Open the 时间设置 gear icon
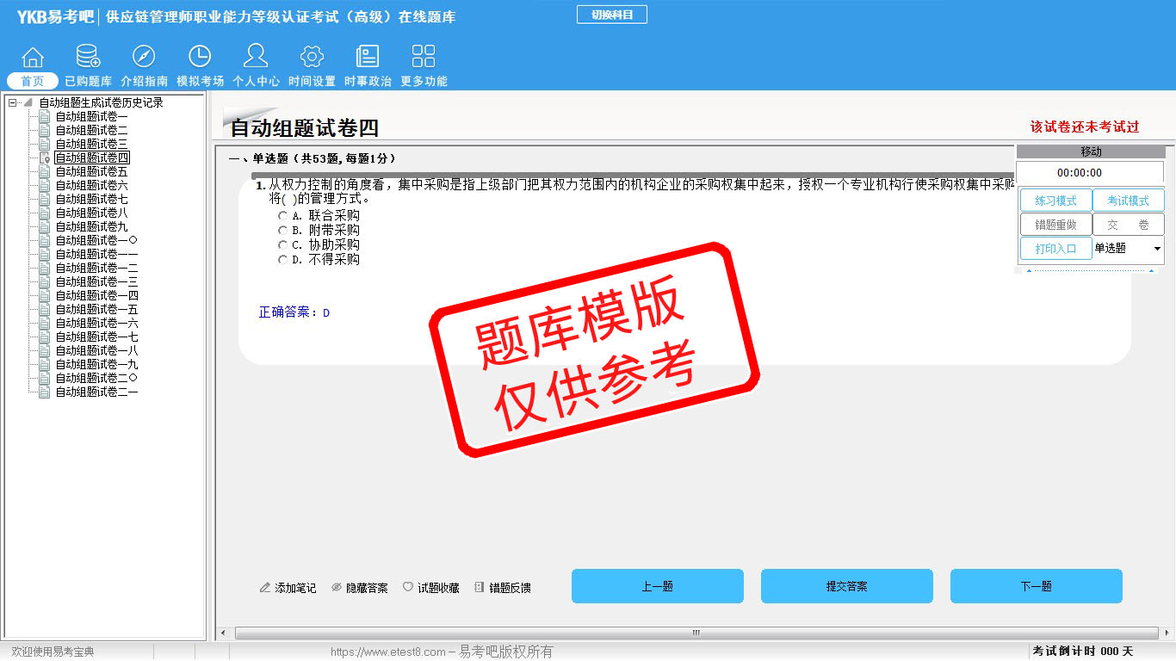The image size is (1176, 661). pyautogui.click(x=312, y=57)
